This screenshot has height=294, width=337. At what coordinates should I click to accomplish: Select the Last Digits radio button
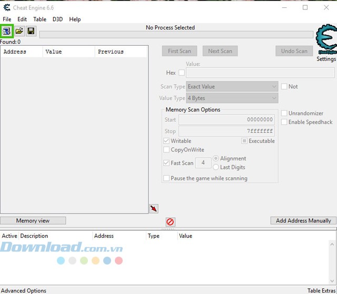(216, 167)
